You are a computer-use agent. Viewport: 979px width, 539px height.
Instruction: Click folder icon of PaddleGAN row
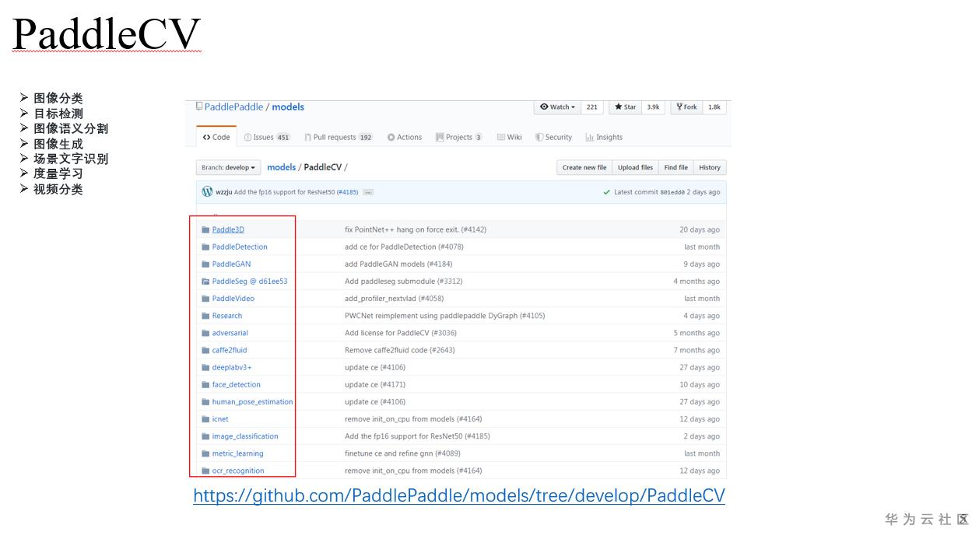(x=205, y=264)
